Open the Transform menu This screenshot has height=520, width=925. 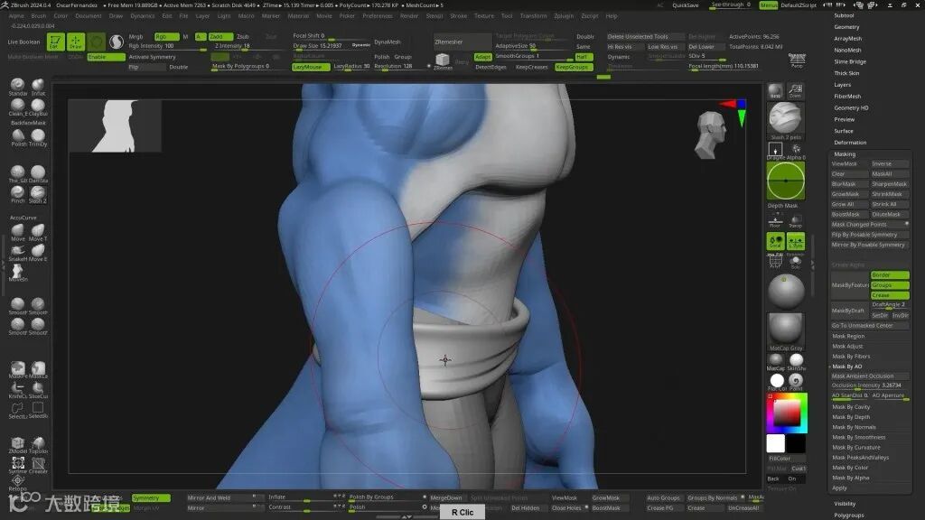coord(533,16)
